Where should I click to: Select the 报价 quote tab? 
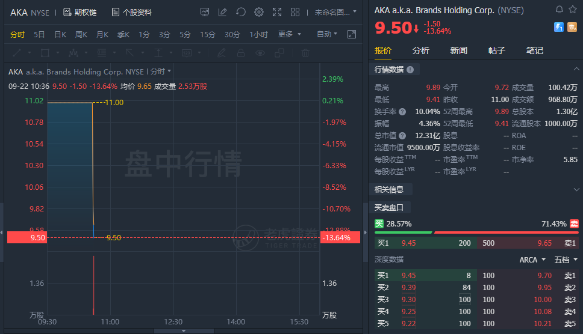[x=383, y=50]
